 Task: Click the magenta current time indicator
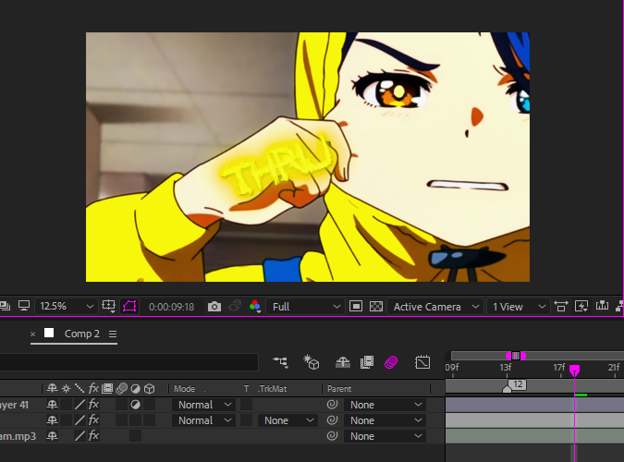(x=574, y=371)
